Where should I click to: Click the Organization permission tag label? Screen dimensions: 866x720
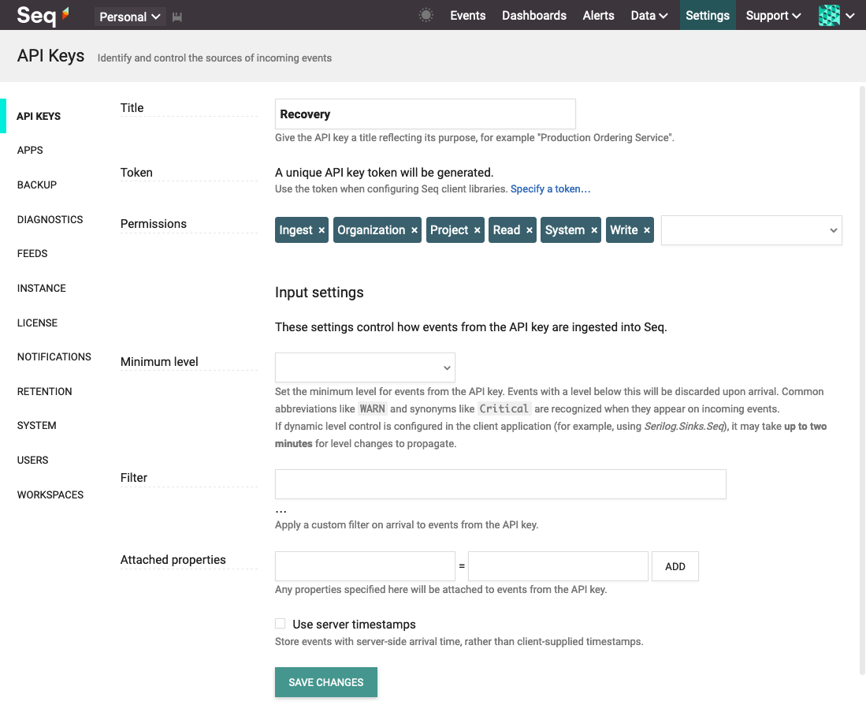pyautogui.click(x=371, y=230)
